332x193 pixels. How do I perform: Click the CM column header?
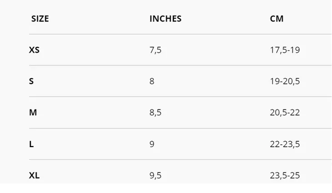[x=277, y=19]
